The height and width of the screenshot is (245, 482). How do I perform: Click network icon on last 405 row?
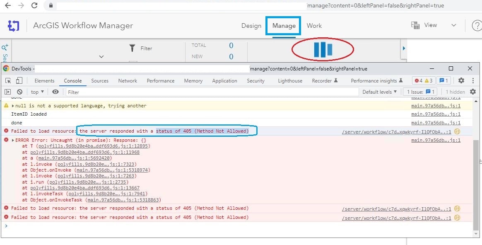pyautogui.click(x=457, y=218)
